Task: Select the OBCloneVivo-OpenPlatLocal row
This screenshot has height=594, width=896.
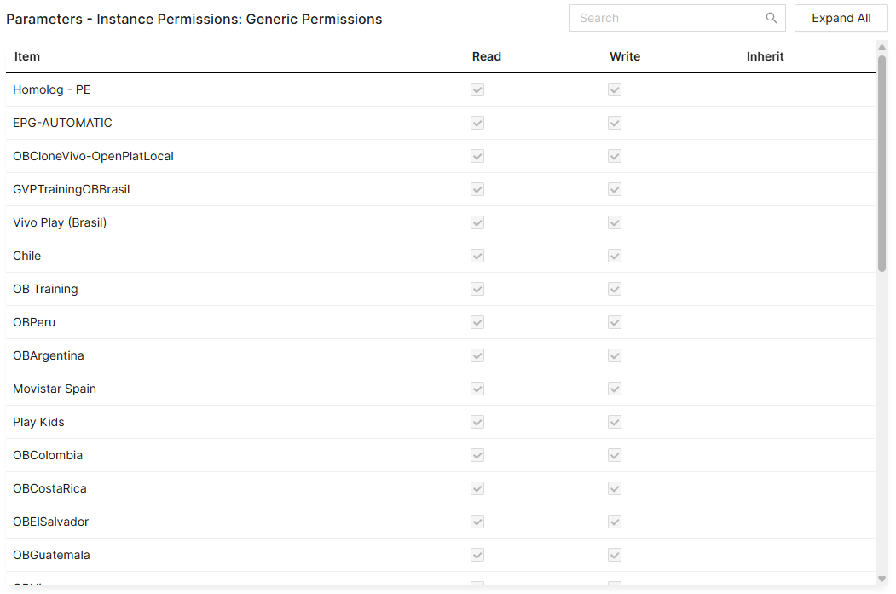Action: pos(93,156)
